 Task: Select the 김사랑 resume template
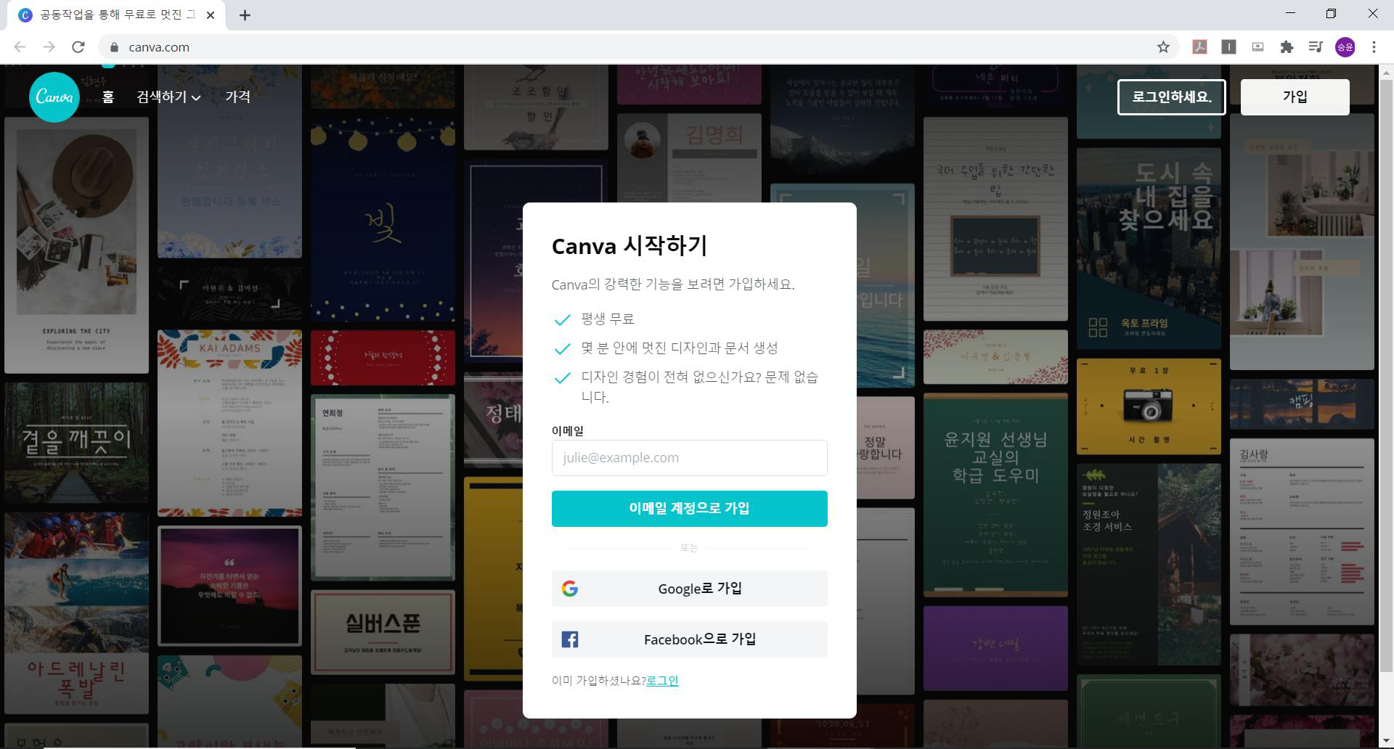pyautogui.click(x=1302, y=531)
